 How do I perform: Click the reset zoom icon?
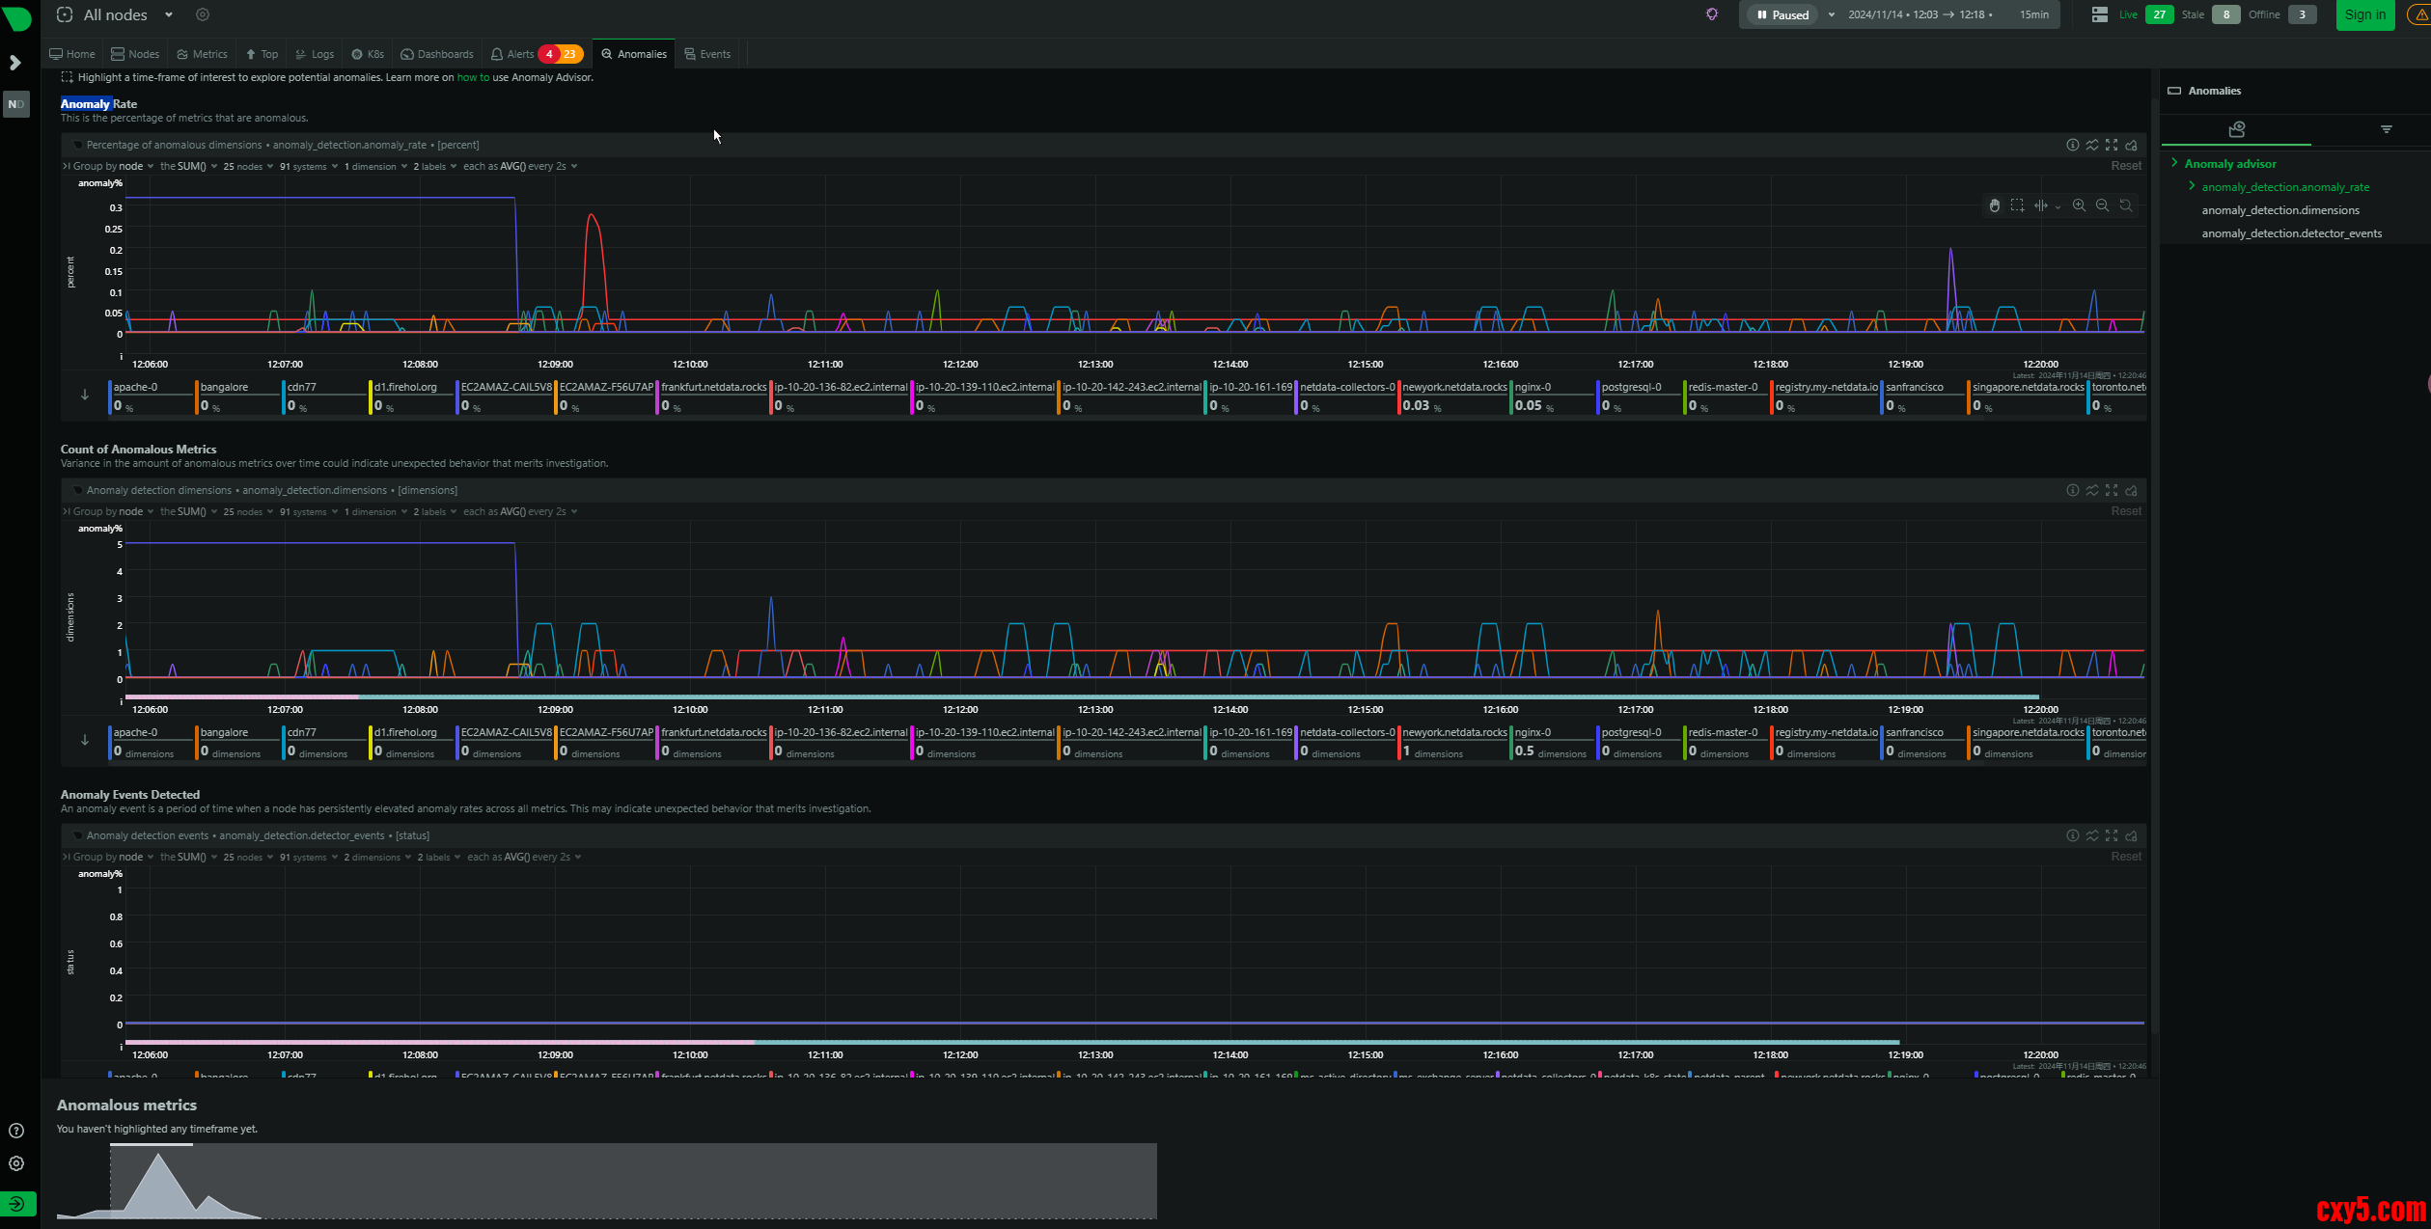(2126, 205)
